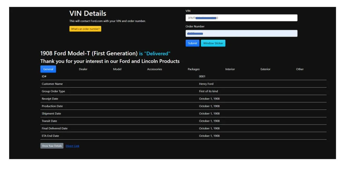This screenshot has height=173, width=364.
Task: Click the "Group Order Type" label
Action: tap(53, 91)
